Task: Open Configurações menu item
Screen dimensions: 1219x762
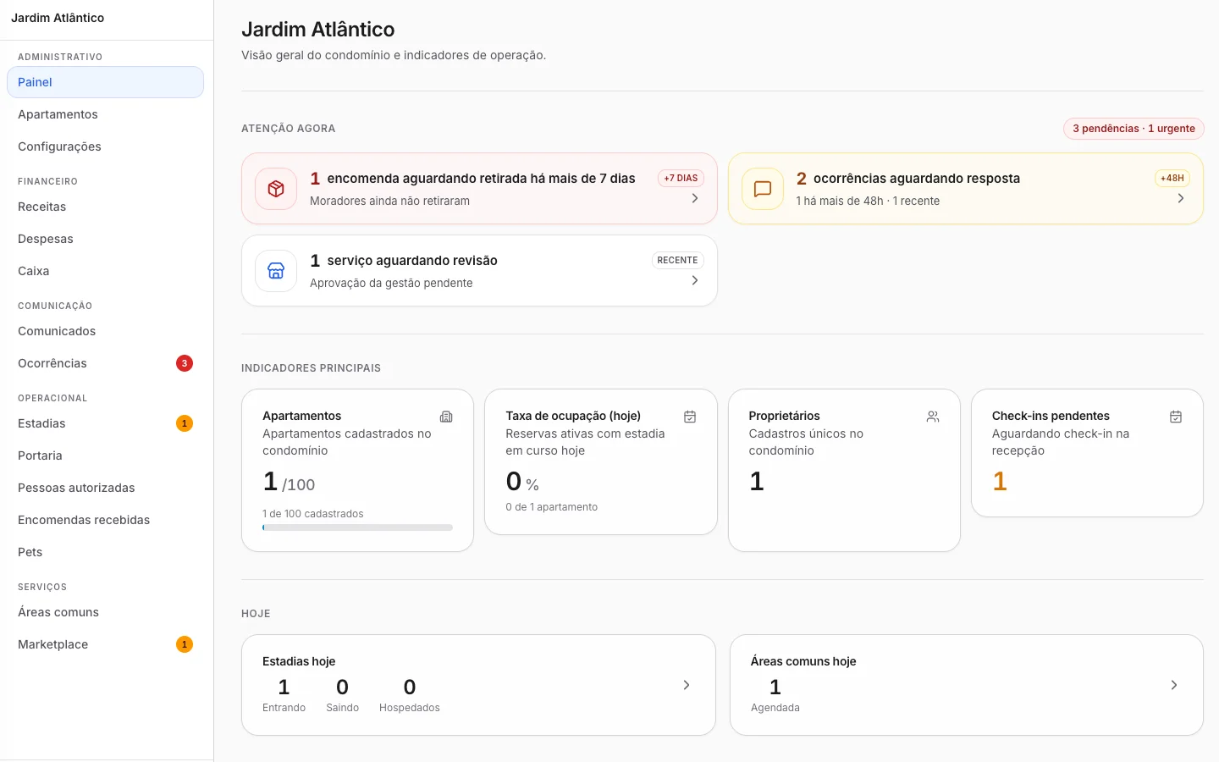Action: [x=105, y=146]
